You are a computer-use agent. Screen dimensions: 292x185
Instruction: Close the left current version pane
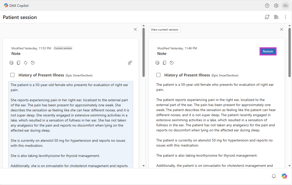pos(135,29)
